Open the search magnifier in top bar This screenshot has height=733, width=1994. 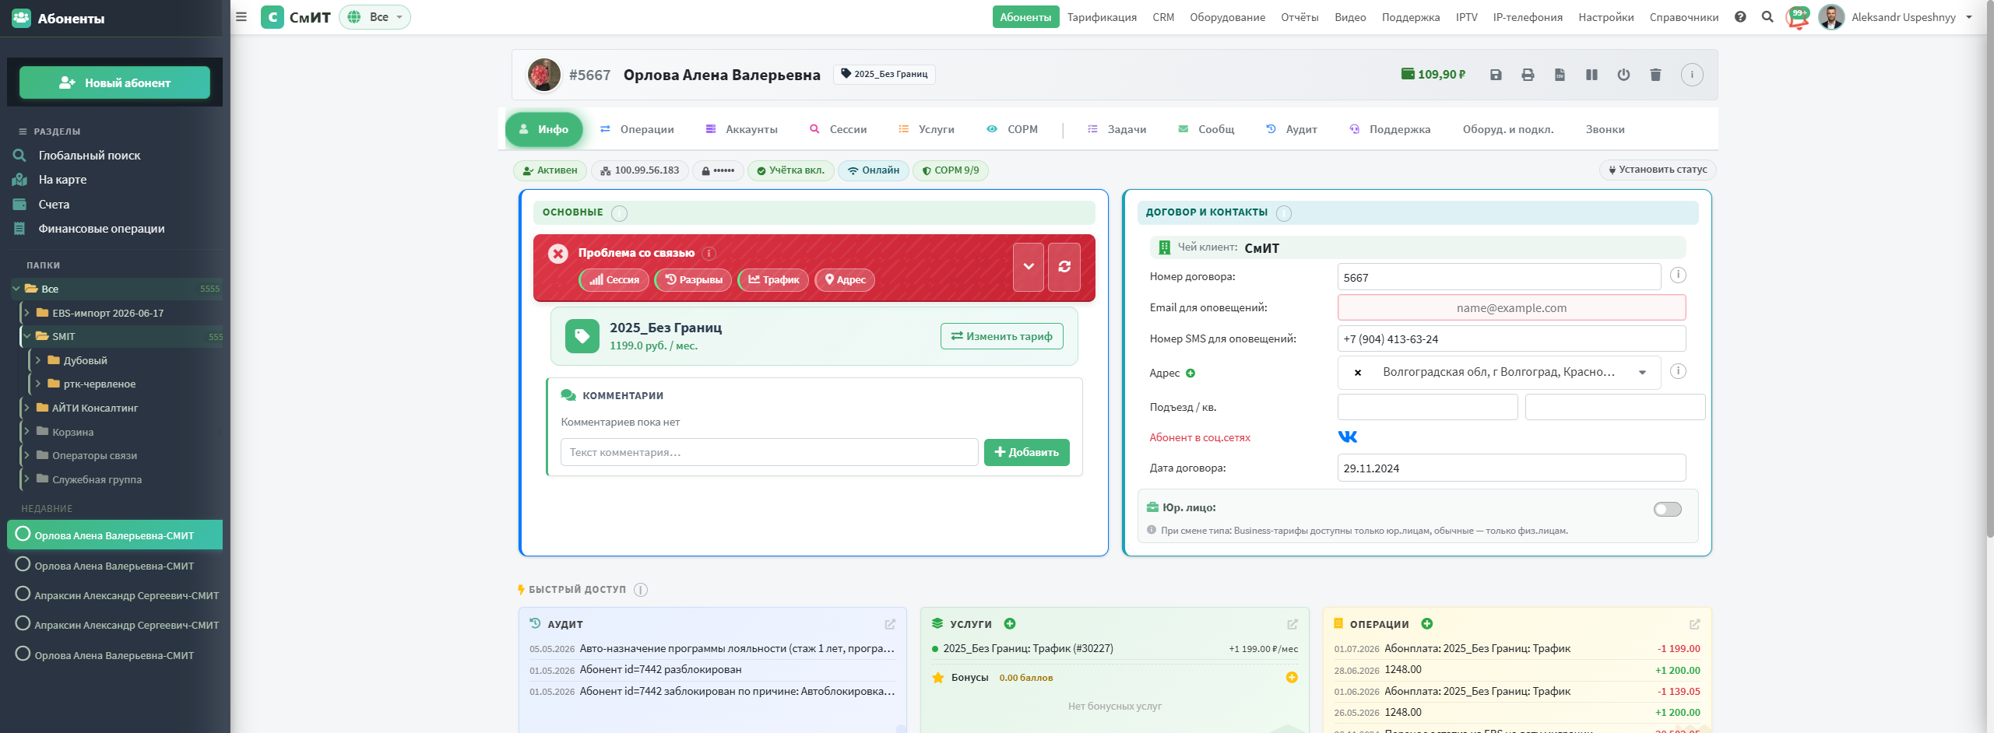tap(1767, 17)
